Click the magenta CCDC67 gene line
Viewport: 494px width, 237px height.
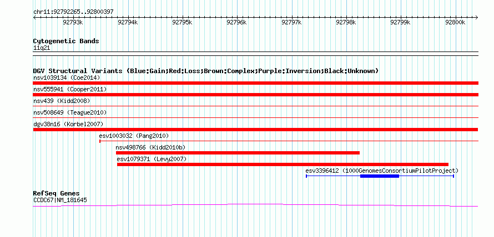click(255, 205)
